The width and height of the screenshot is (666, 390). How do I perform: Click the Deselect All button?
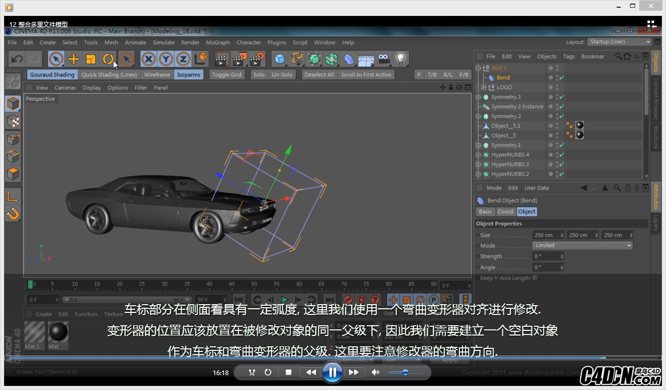pyautogui.click(x=319, y=75)
